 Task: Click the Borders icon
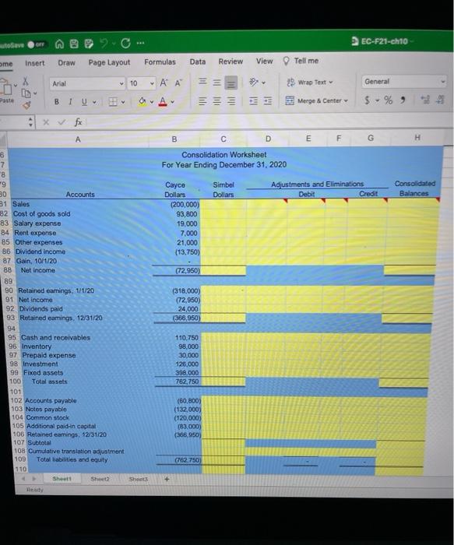(x=113, y=102)
